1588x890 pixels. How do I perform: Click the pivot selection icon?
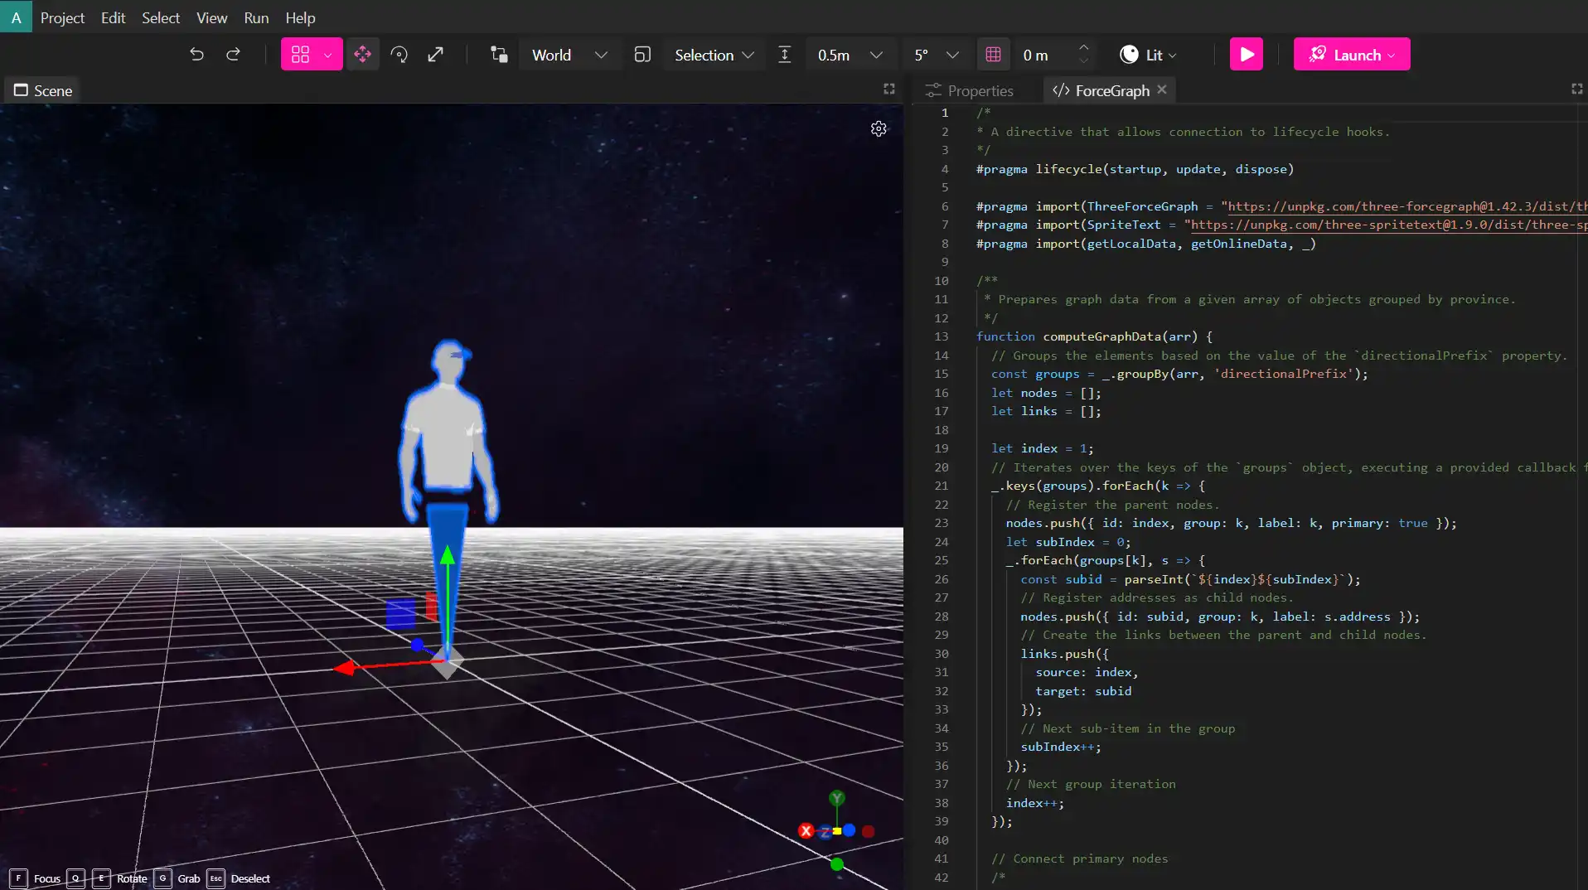click(642, 55)
